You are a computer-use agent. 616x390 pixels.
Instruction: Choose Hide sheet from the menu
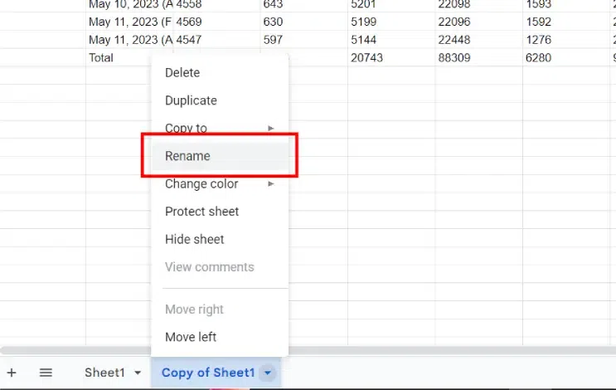click(195, 239)
